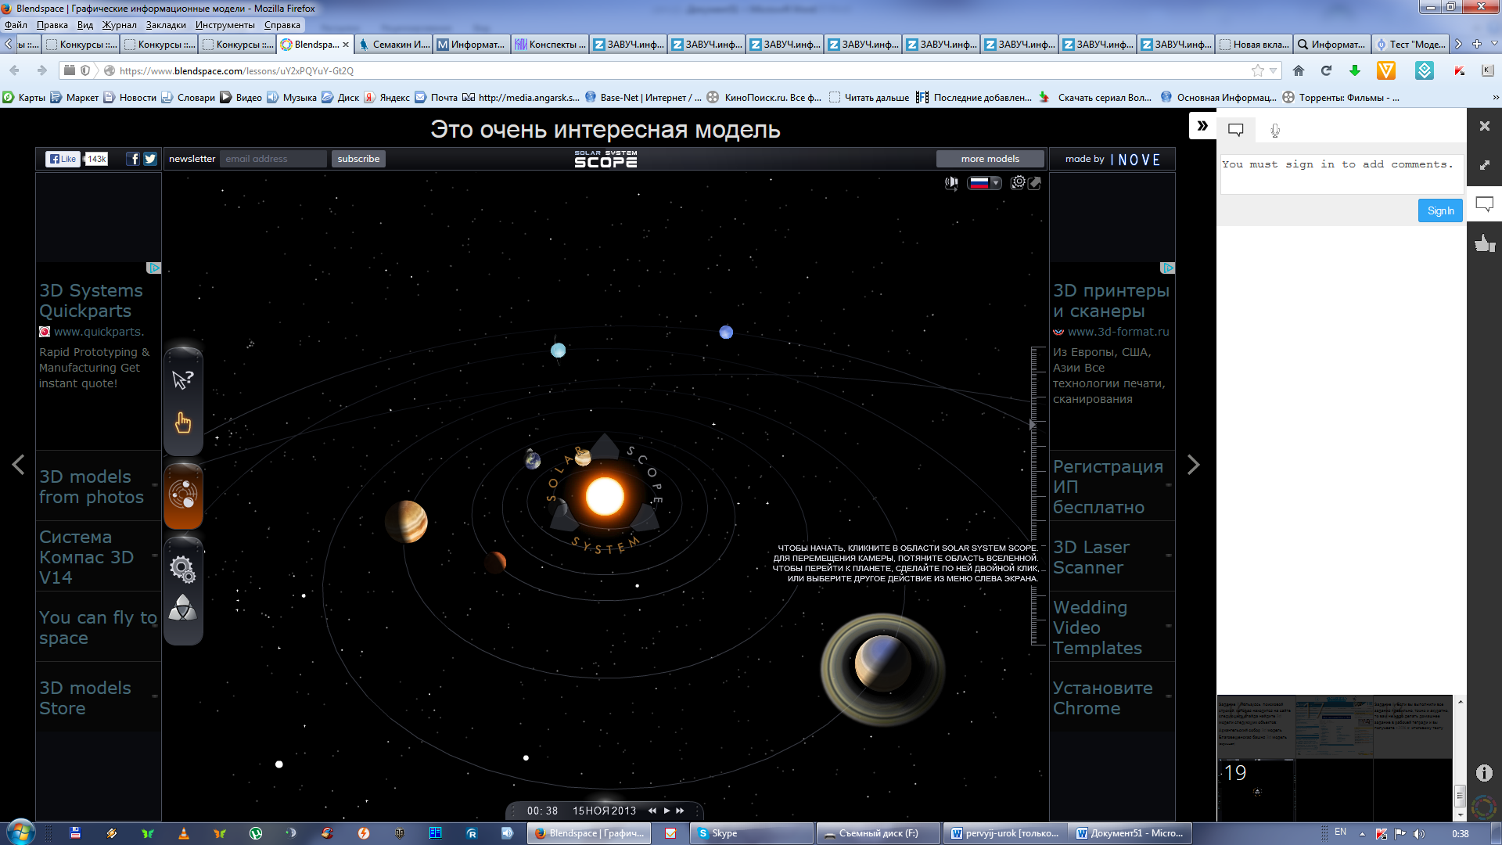Viewport: 1502px width, 845px height.
Task: Click the Sign In button
Action: pos(1439,210)
